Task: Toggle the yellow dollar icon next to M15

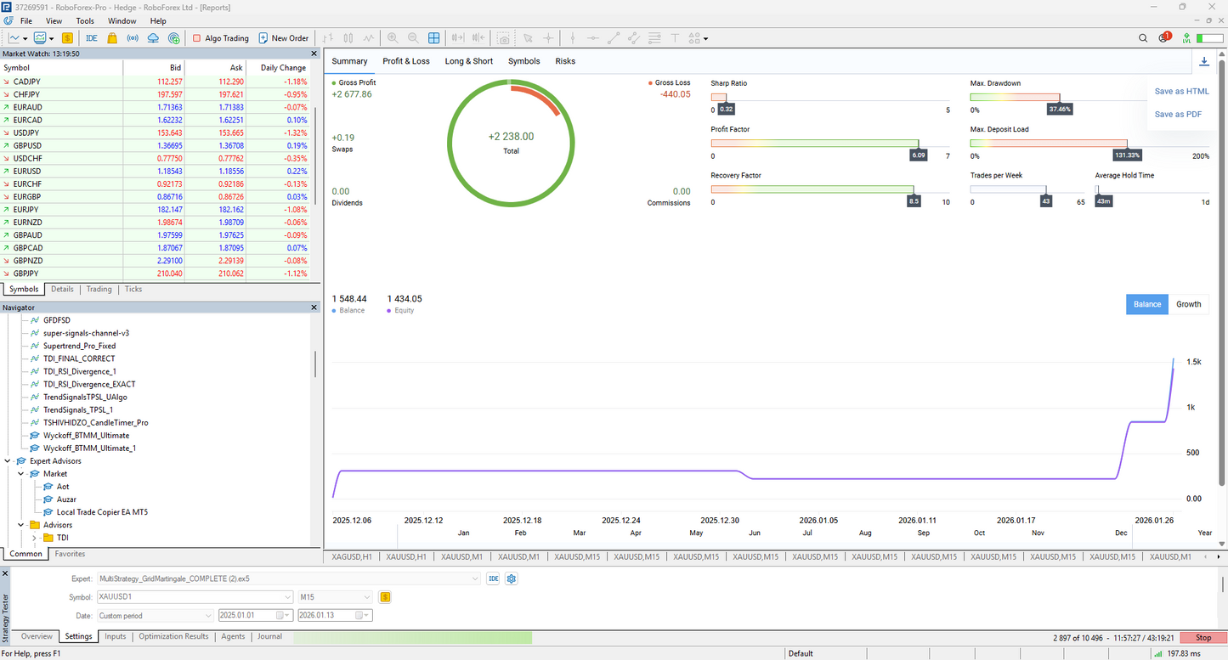Action: point(385,597)
